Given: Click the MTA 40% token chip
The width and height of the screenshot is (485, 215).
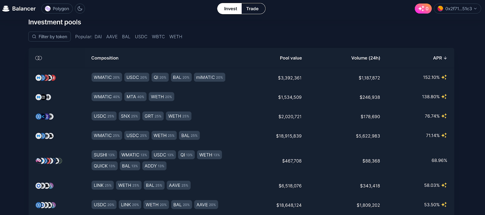Looking at the screenshot, I should [135, 97].
